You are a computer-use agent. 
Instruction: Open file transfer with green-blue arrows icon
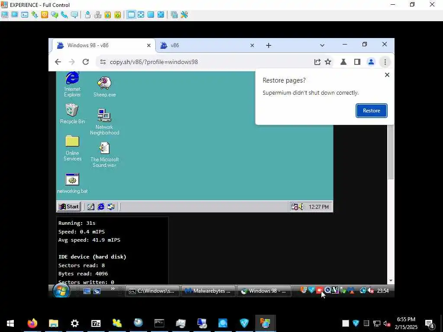point(35,15)
